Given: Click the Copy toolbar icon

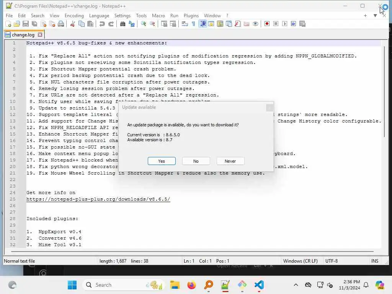Looking at the screenshot, I should pos(82,24).
